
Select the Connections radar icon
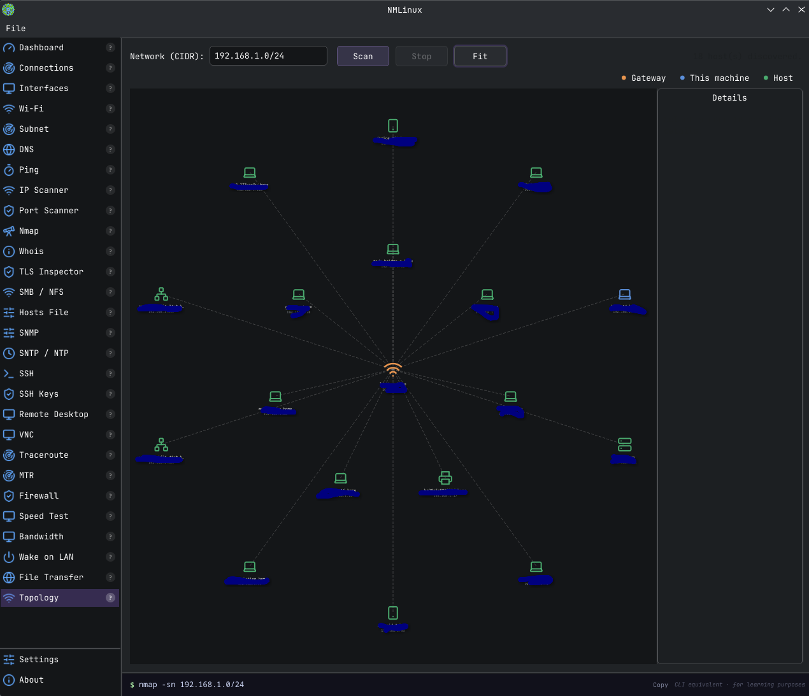[x=9, y=68]
